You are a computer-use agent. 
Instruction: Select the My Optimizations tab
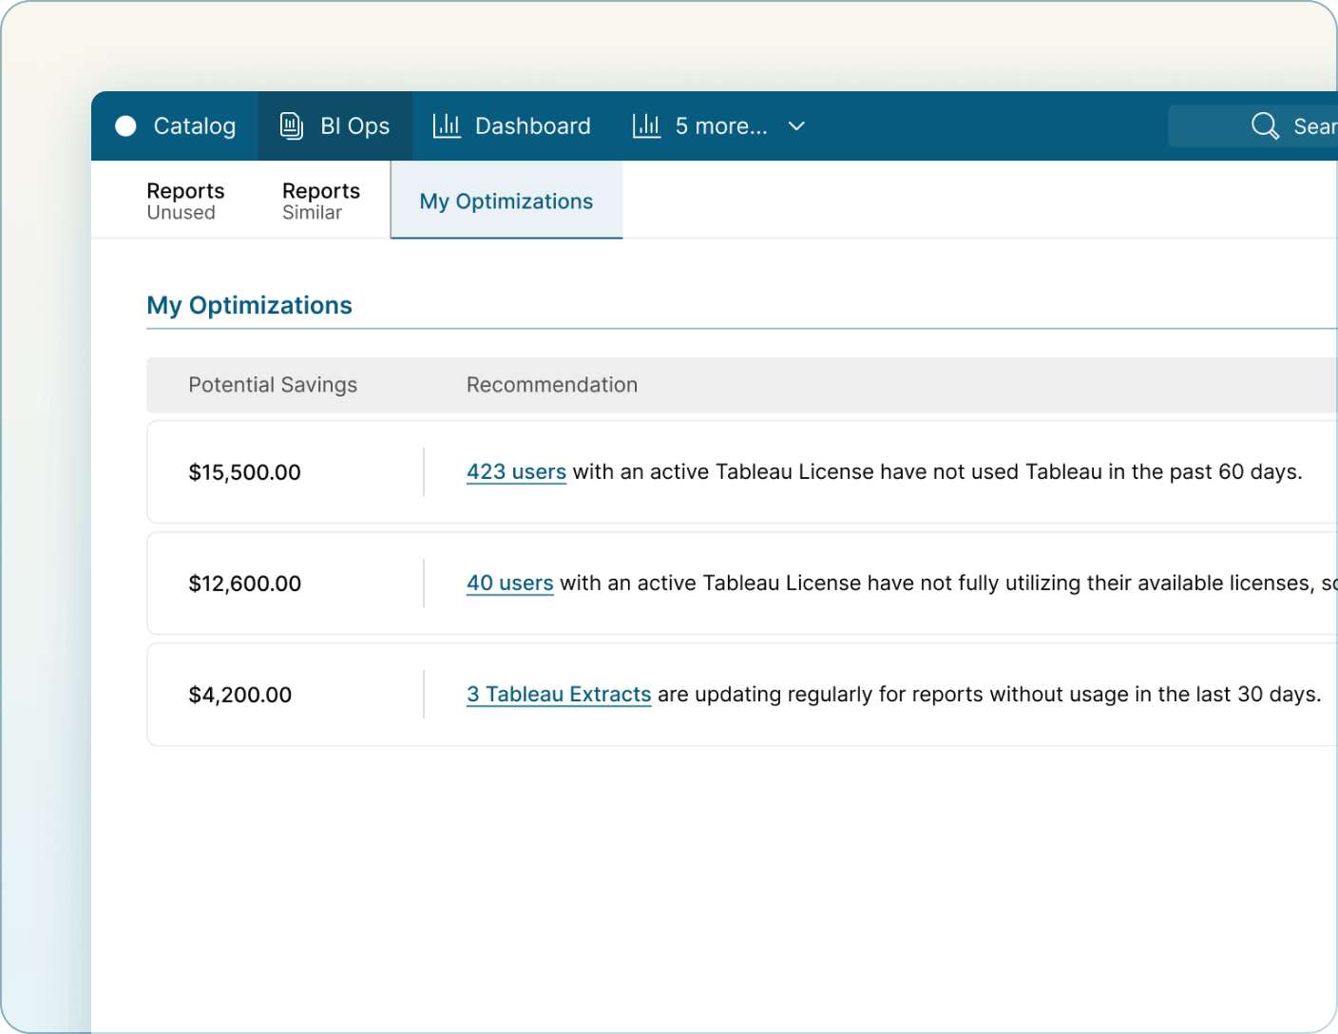506,201
